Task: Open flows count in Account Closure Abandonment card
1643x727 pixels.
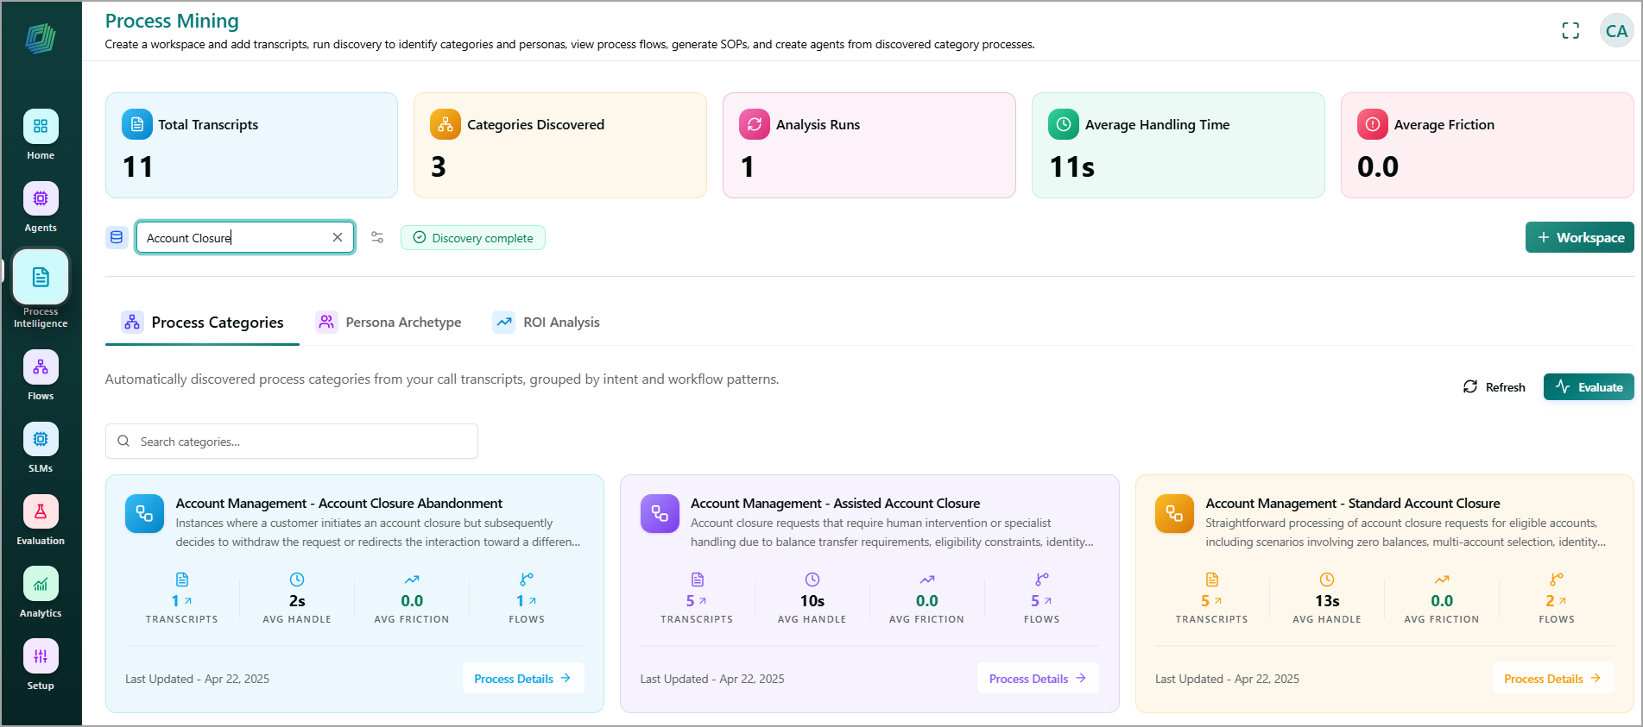Action: [527, 601]
